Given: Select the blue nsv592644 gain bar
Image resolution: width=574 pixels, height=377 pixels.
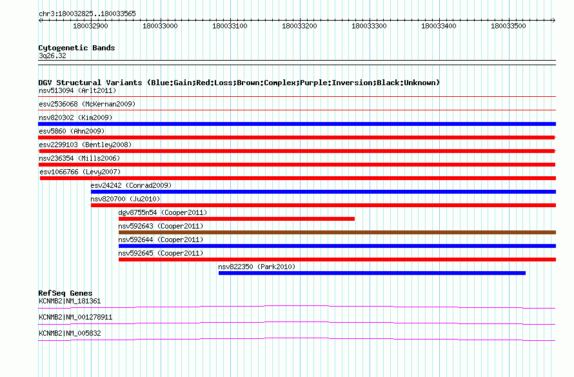Looking at the screenshot, I should 337,246.
